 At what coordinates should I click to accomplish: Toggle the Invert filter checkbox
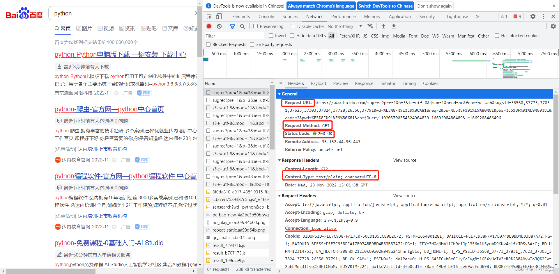(271, 36)
